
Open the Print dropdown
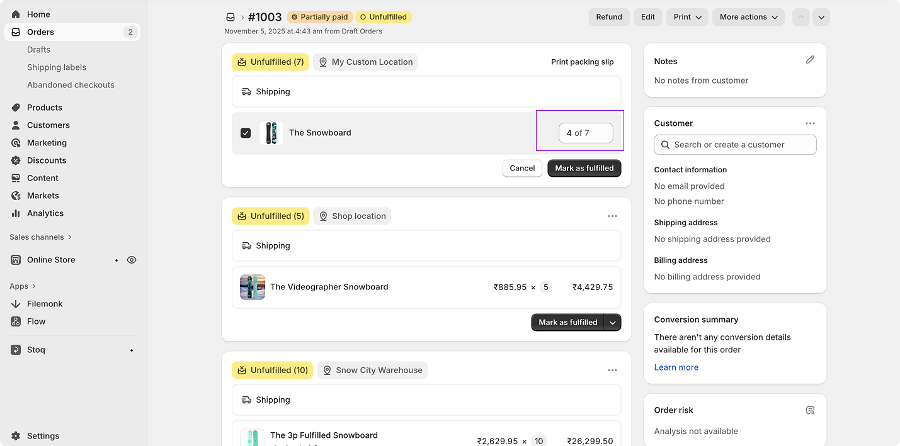tap(686, 17)
